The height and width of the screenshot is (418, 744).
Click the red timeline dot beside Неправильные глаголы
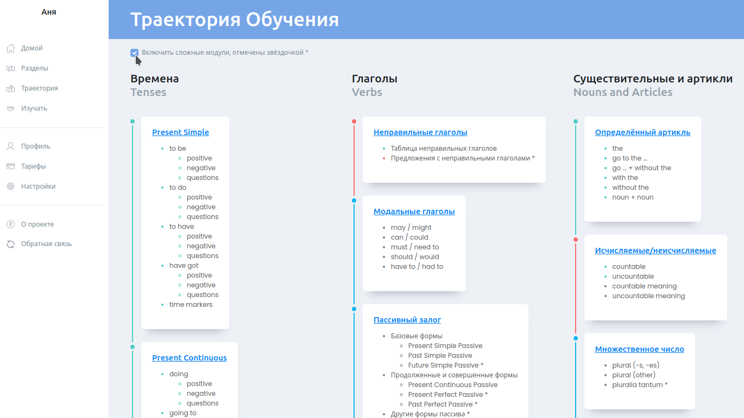tap(354, 121)
